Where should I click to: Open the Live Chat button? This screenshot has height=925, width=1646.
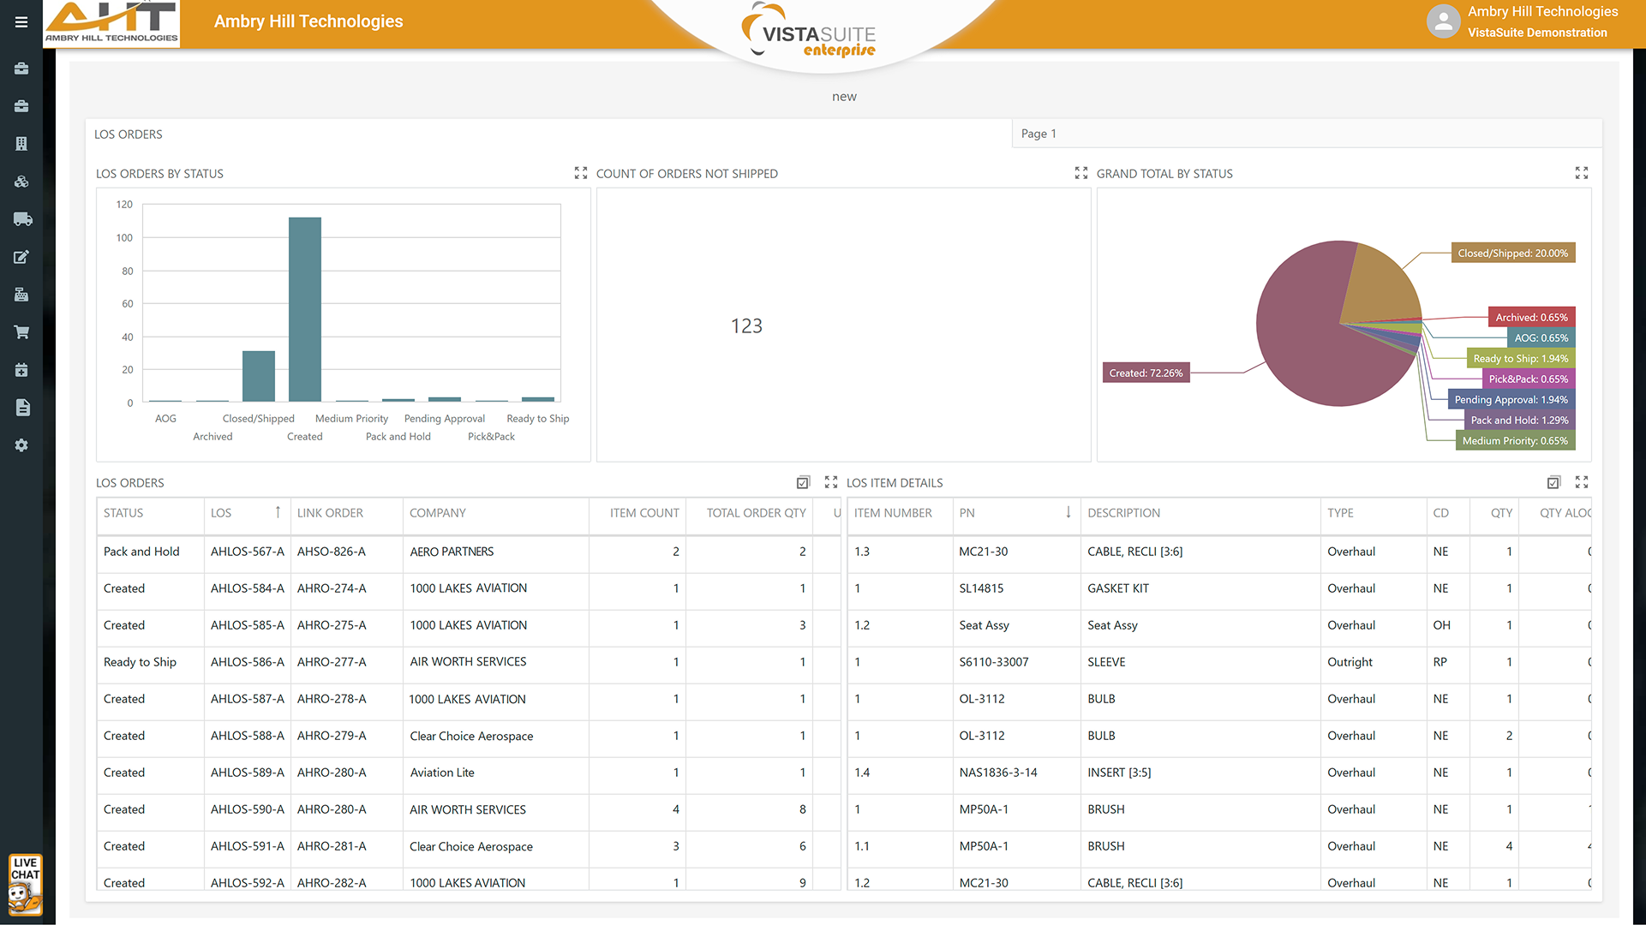tap(25, 885)
